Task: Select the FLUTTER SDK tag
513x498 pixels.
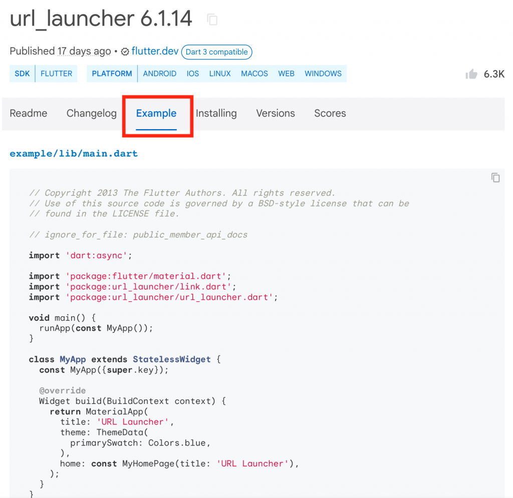Action: pos(56,74)
